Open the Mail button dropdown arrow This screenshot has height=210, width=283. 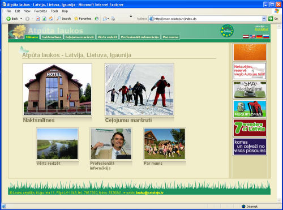pyautogui.click(x=108, y=19)
